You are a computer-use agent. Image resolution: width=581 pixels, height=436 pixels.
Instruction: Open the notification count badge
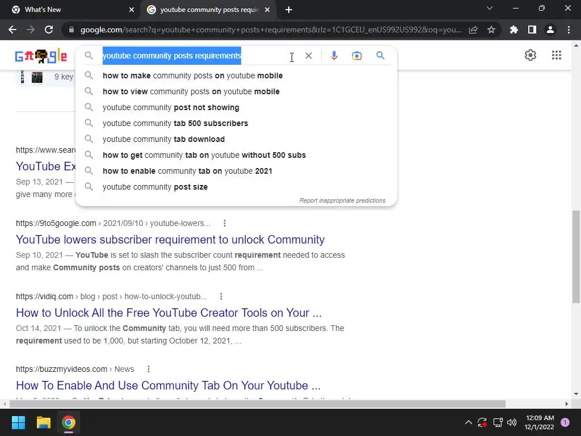(565, 422)
